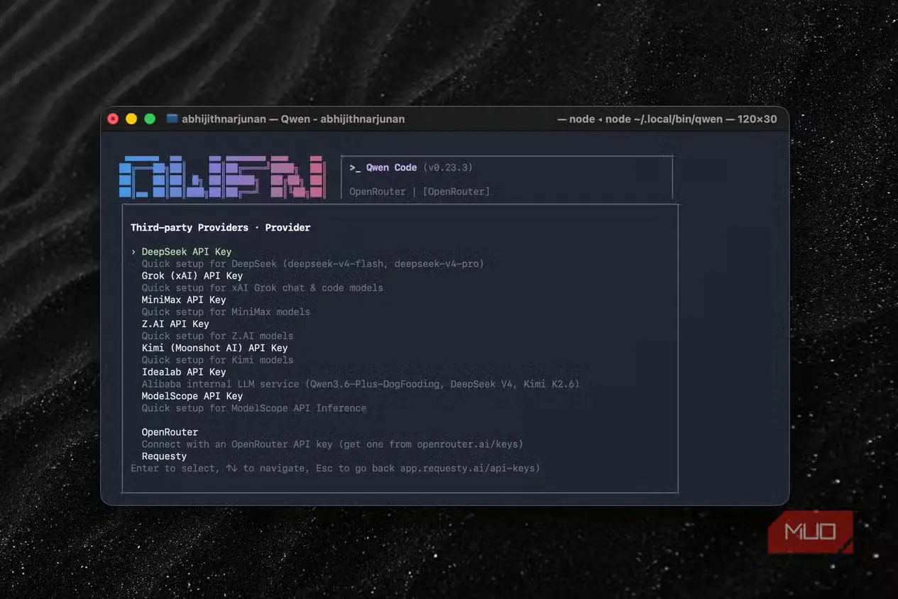Click 'Quick setup for Kimi models' text

pyautogui.click(x=217, y=361)
